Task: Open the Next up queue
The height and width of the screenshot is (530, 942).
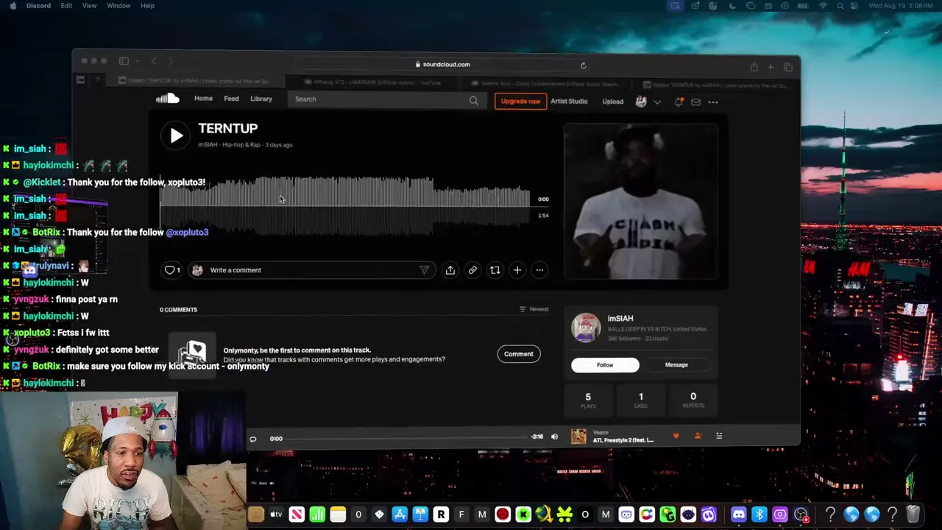Action: coord(719,437)
